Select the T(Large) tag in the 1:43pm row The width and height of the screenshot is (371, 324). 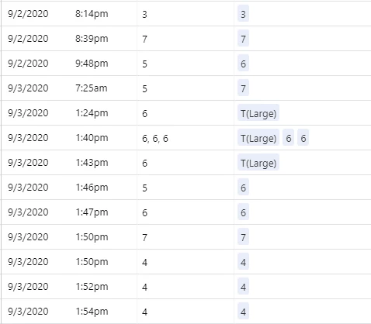click(x=258, y=162)
